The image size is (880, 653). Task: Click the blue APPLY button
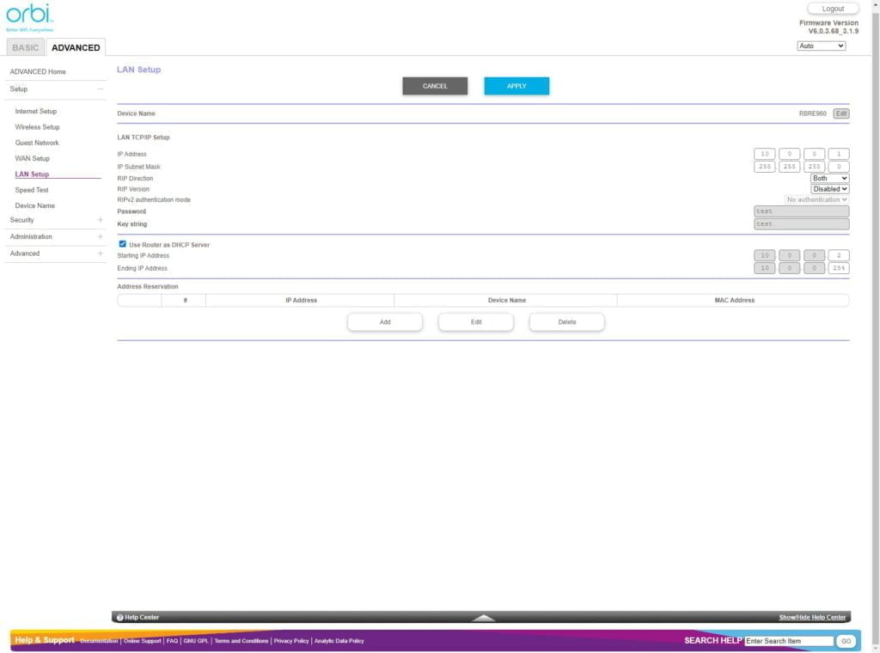tap(516, 86)
